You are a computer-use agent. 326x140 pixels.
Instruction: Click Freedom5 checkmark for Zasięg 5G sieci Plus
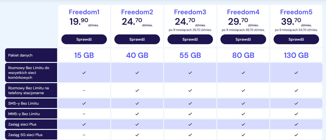[x=296, y=135]
